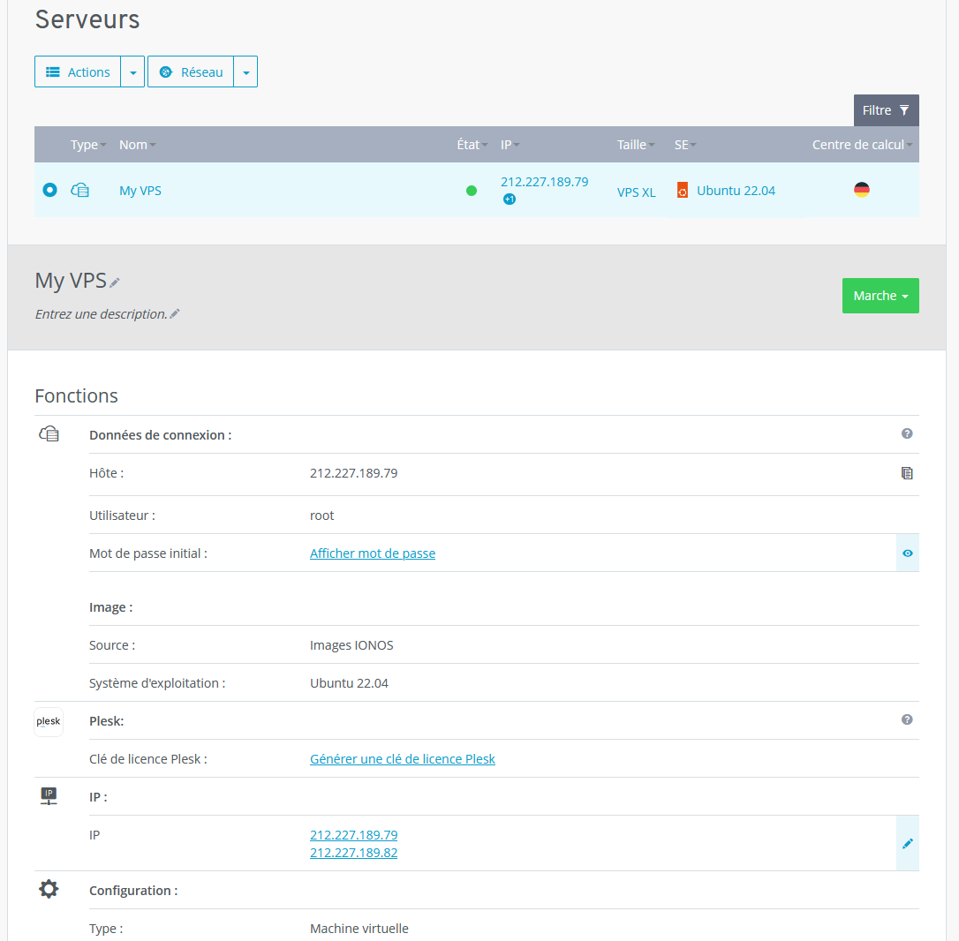This screenshot has height=941, width=959.
Task: Open IP address 212.227.189.79 link in IP section
Action: [x=353, y=834]
